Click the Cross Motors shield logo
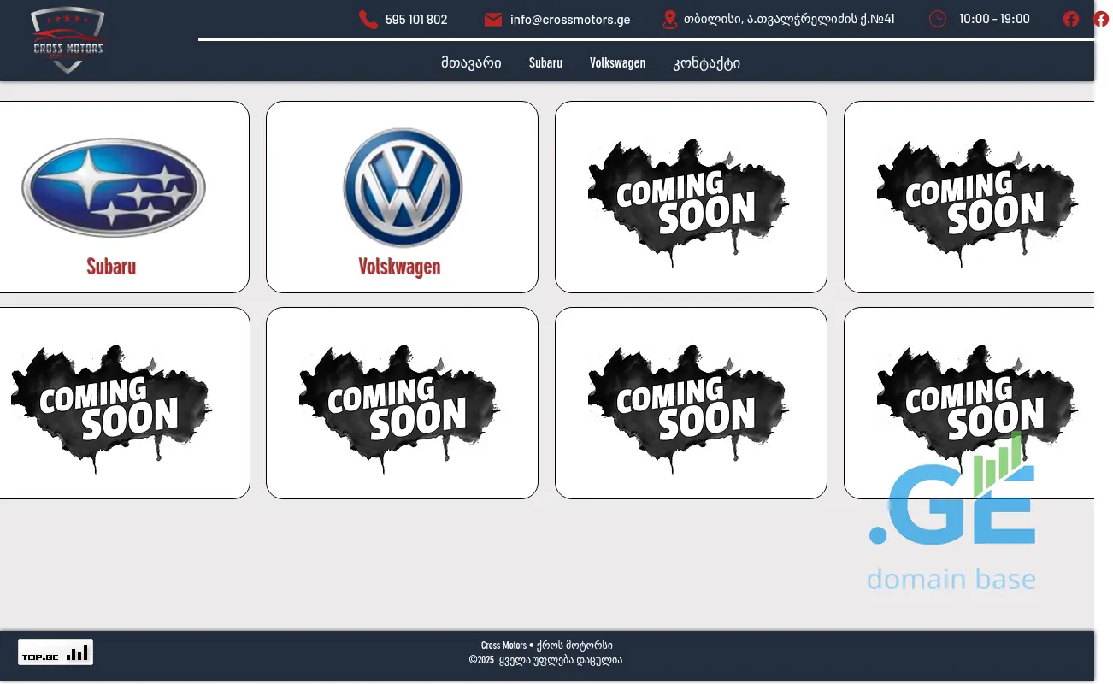The image size is (1113, 684). pos(68,40)
